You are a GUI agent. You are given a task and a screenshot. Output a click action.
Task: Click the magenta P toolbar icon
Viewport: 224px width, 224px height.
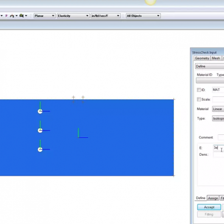[6, 16]
